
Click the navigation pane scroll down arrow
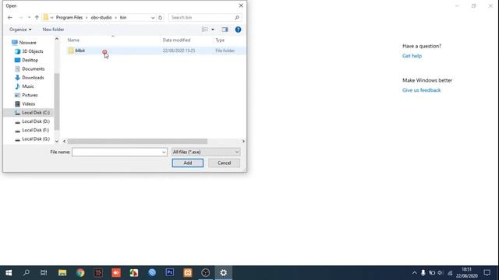pos(57,142)
